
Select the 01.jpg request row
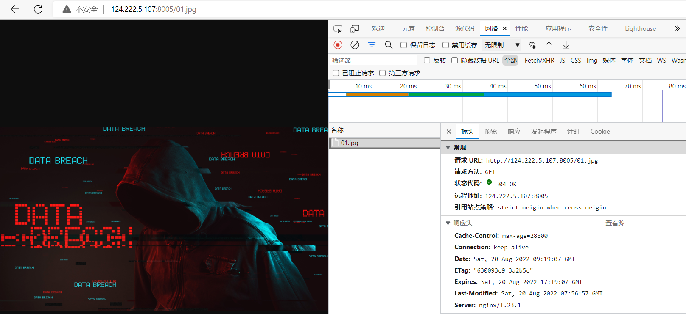pyautogui.click(x=385, y=143)
